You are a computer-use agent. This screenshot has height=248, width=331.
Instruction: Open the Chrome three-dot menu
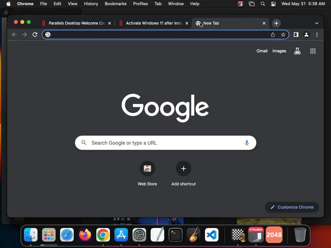click(x=317, y=35)
